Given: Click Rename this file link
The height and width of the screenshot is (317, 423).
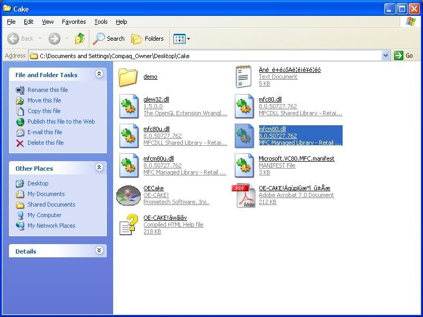Looking at the screenshot, I should click(48, 90).
